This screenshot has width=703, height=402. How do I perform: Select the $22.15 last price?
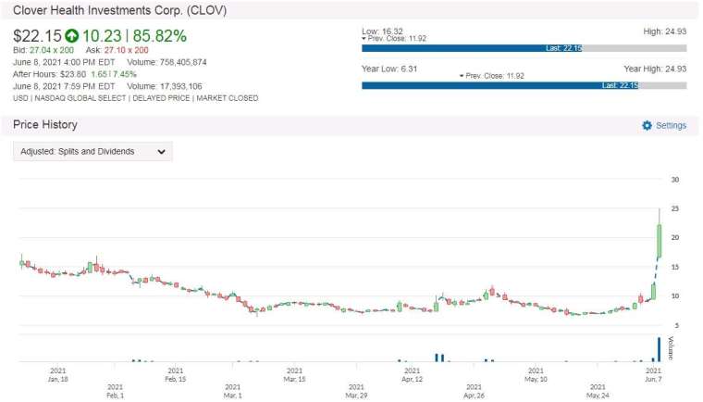[x=37, y=36]
